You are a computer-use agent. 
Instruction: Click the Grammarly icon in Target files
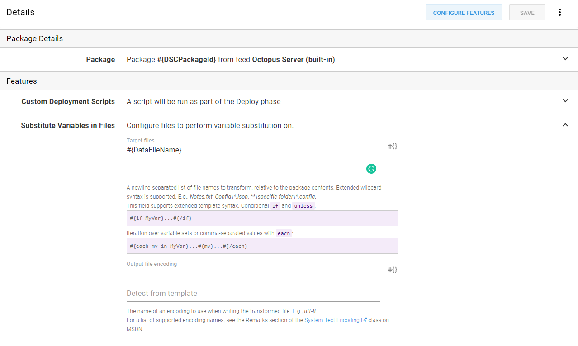[371, 169]
